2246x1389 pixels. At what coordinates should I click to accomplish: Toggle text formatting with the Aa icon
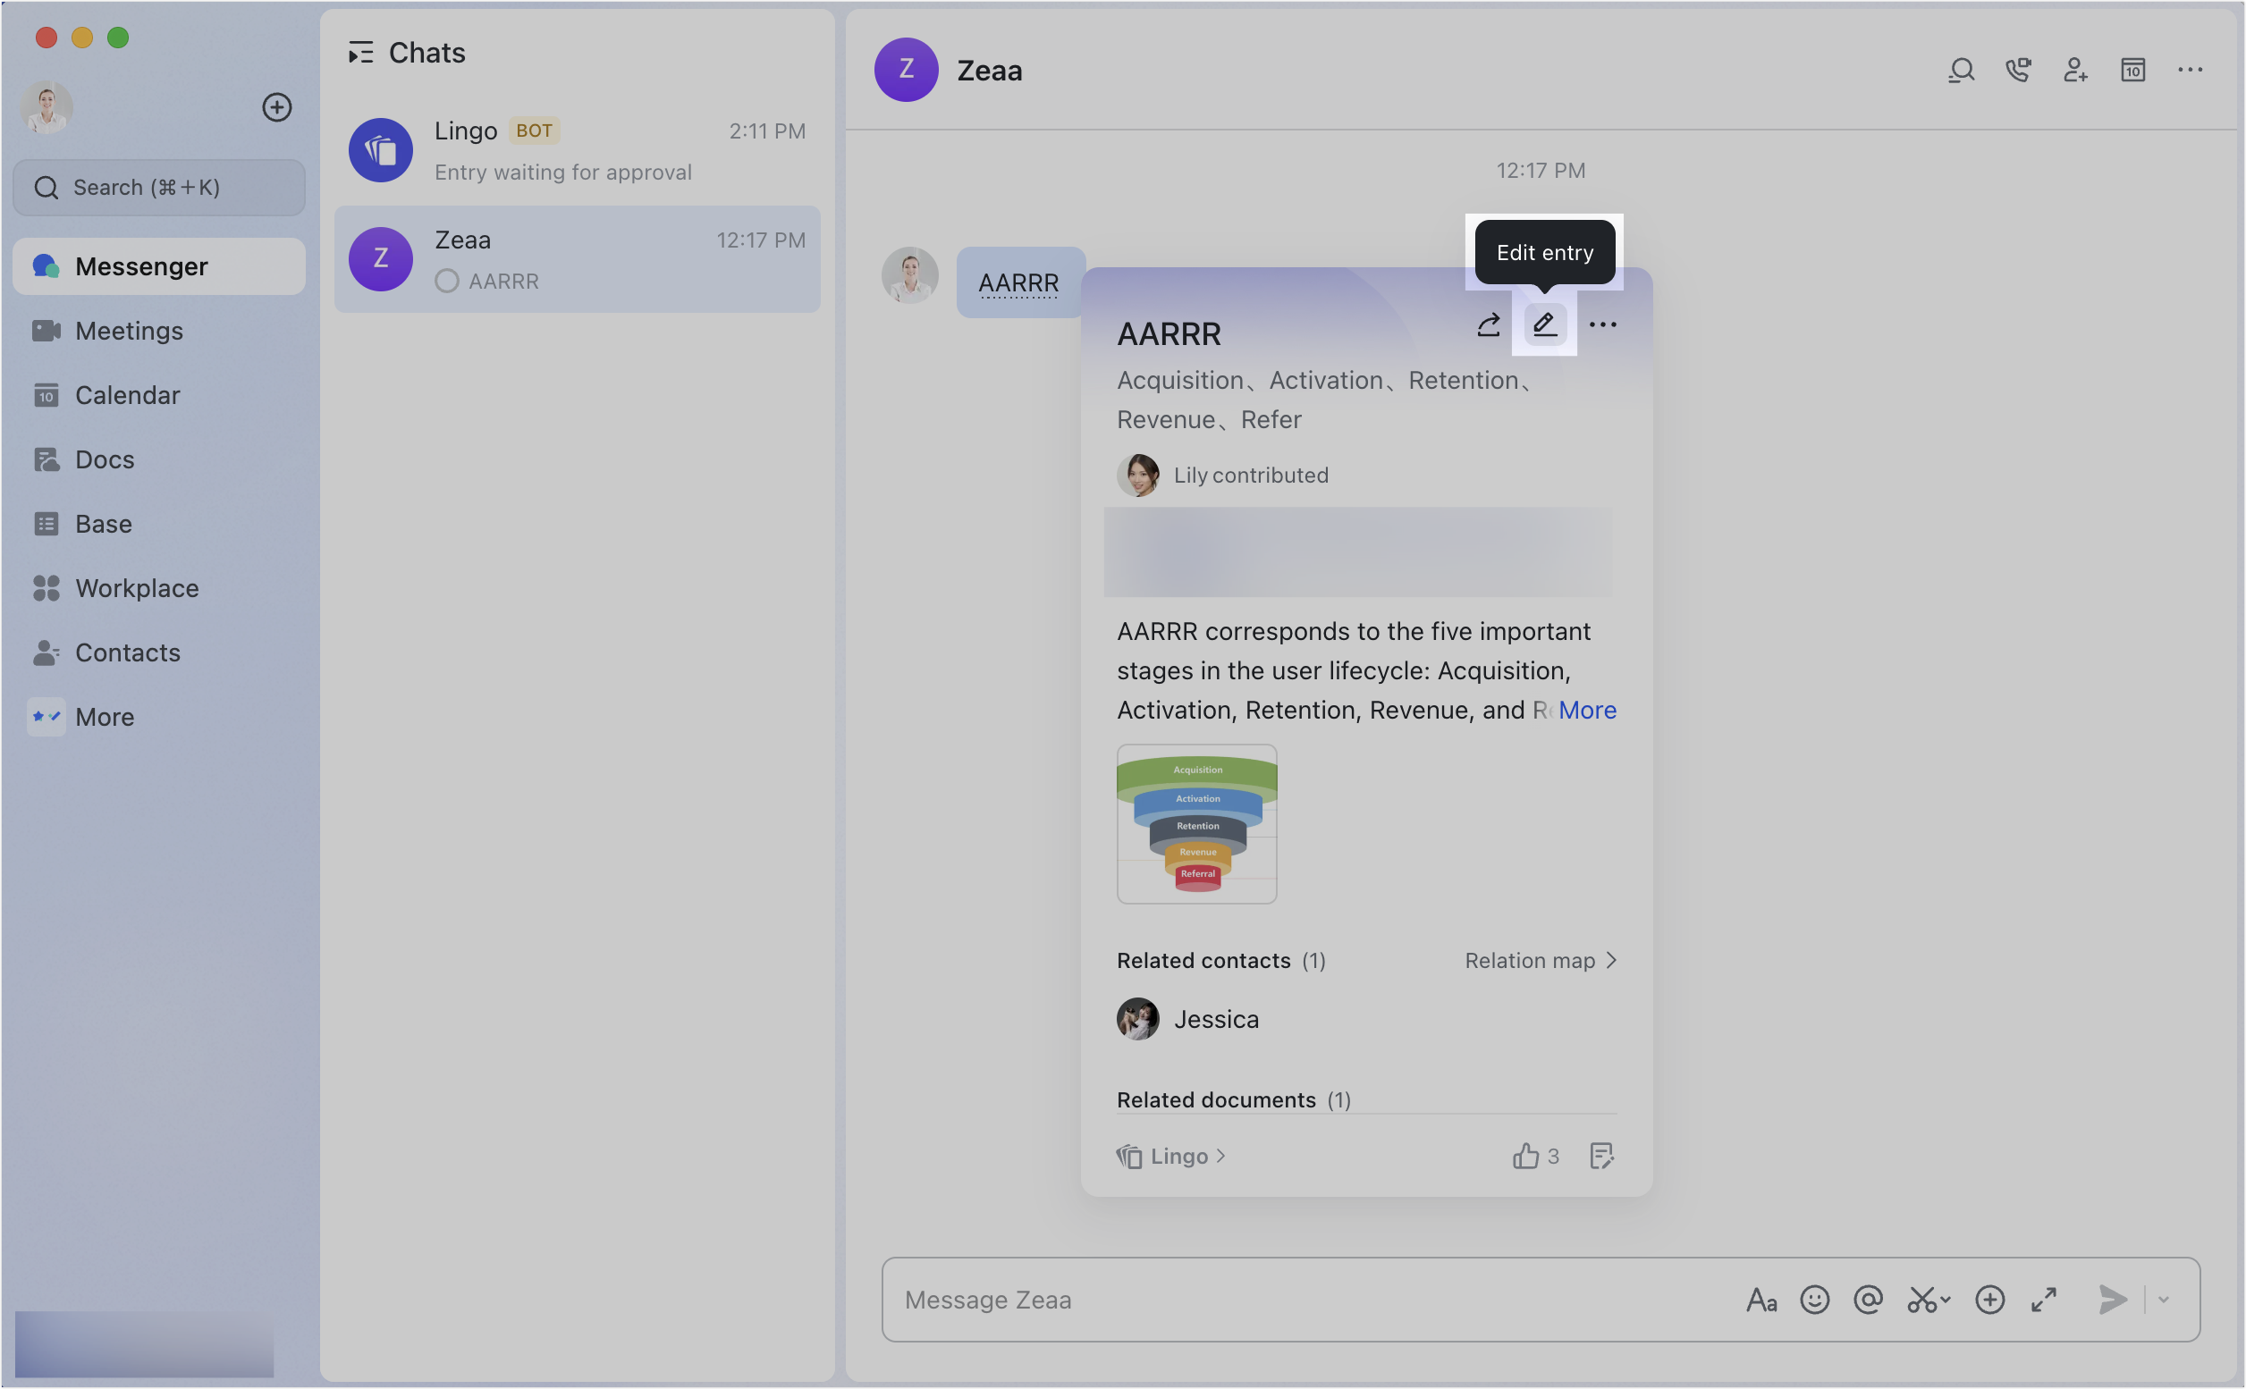(1761, 1300)
